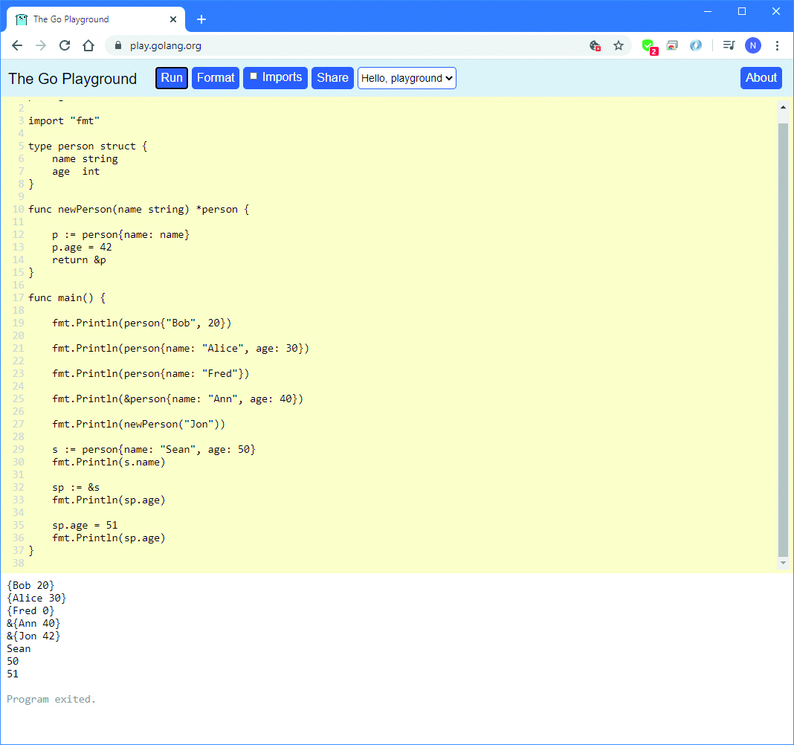Open the green shield extension with badge

tap(648, 45)
